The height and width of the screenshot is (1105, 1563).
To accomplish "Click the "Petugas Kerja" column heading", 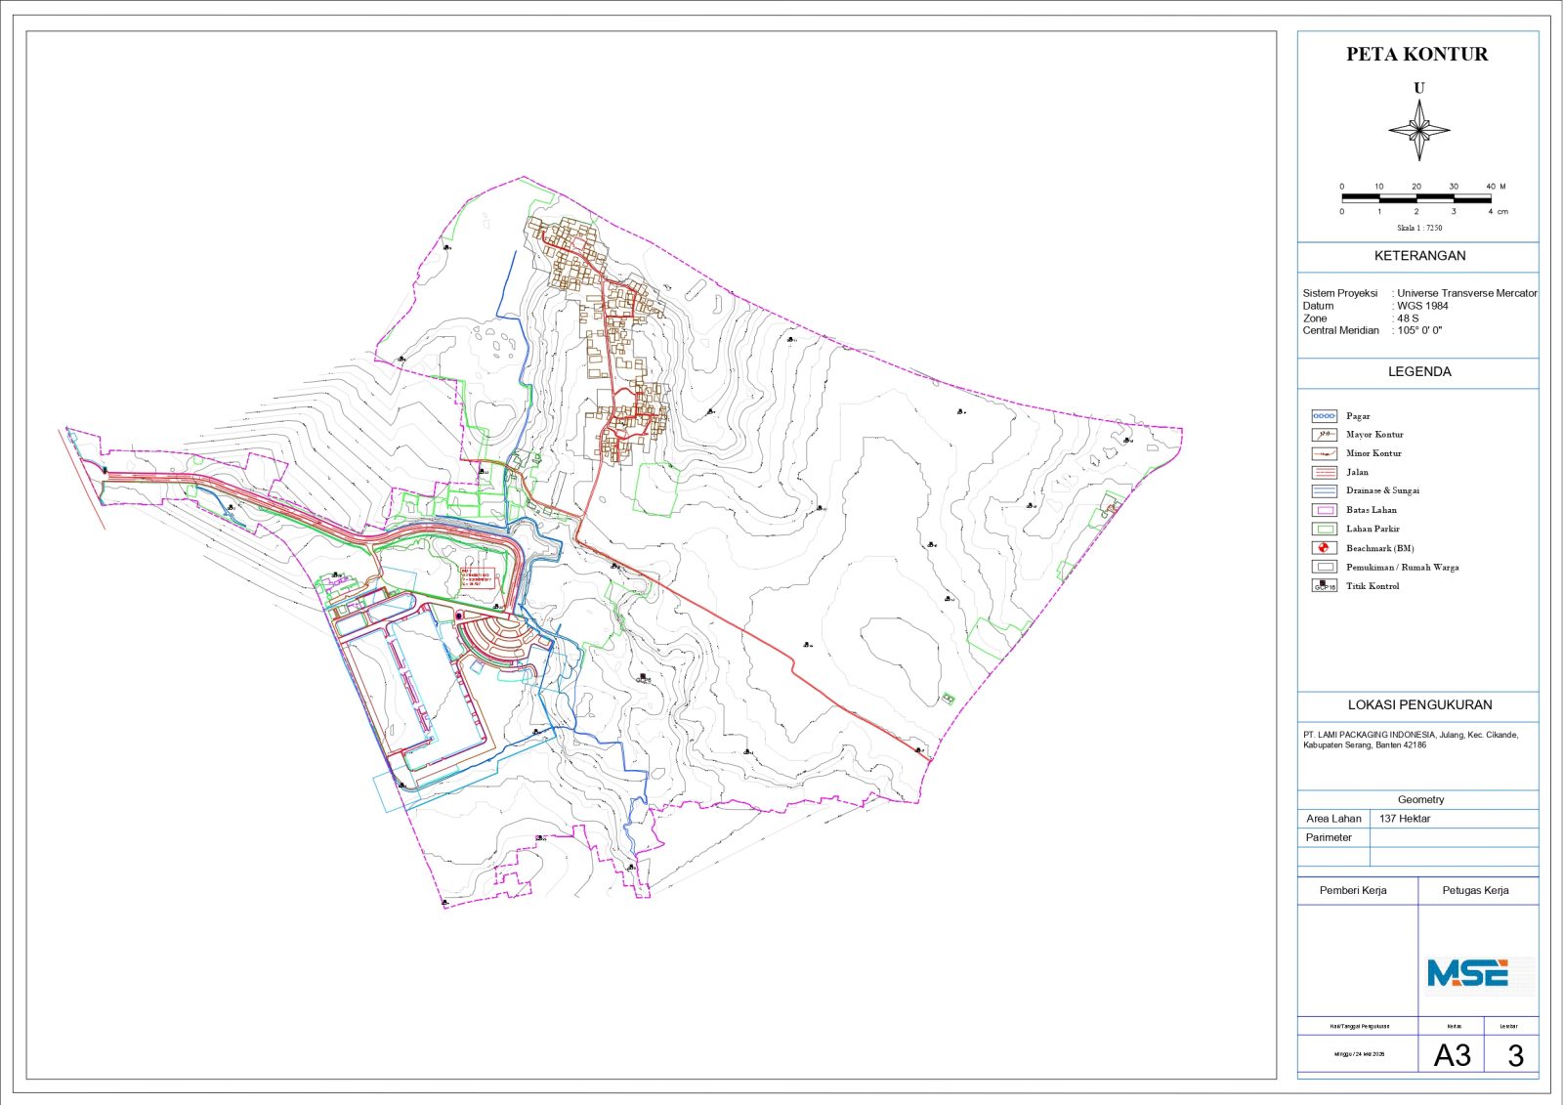I will (x=1475, y=890).
